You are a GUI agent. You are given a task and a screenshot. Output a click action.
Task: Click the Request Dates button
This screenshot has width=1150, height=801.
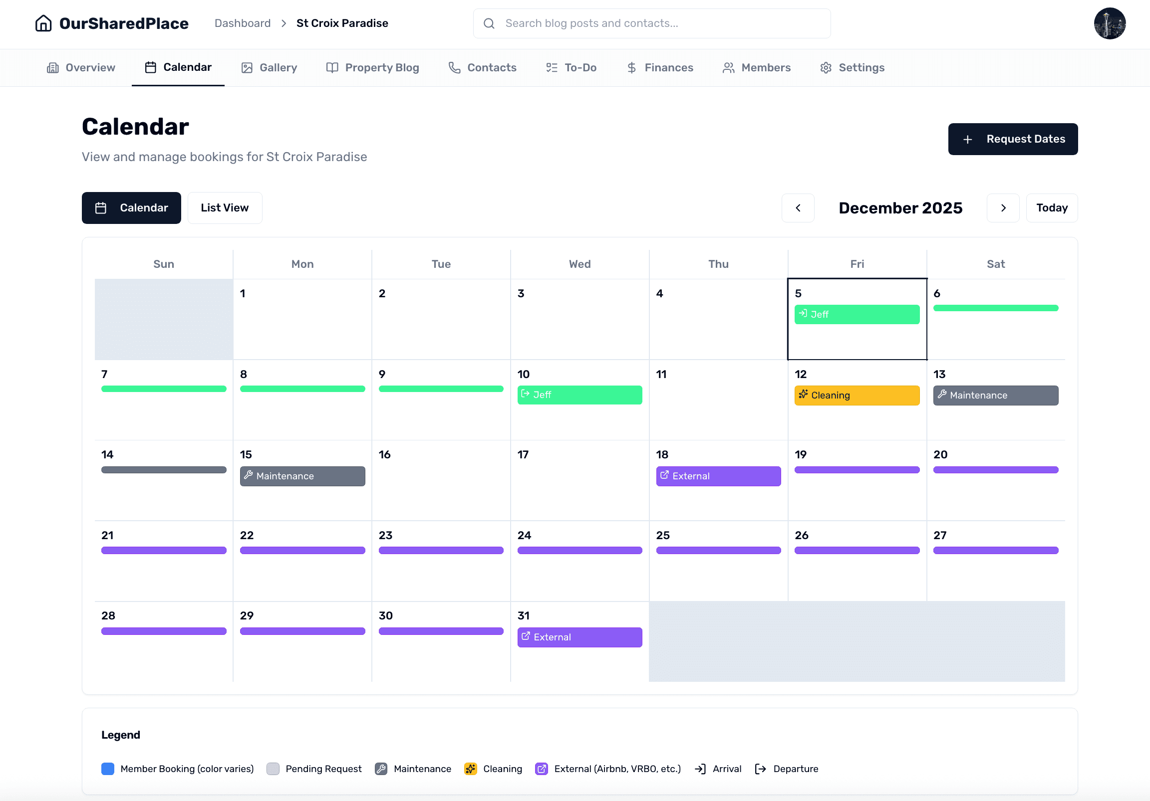1013,139
